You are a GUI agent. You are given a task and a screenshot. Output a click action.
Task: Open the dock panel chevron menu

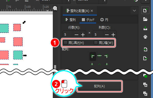[134, 10]
